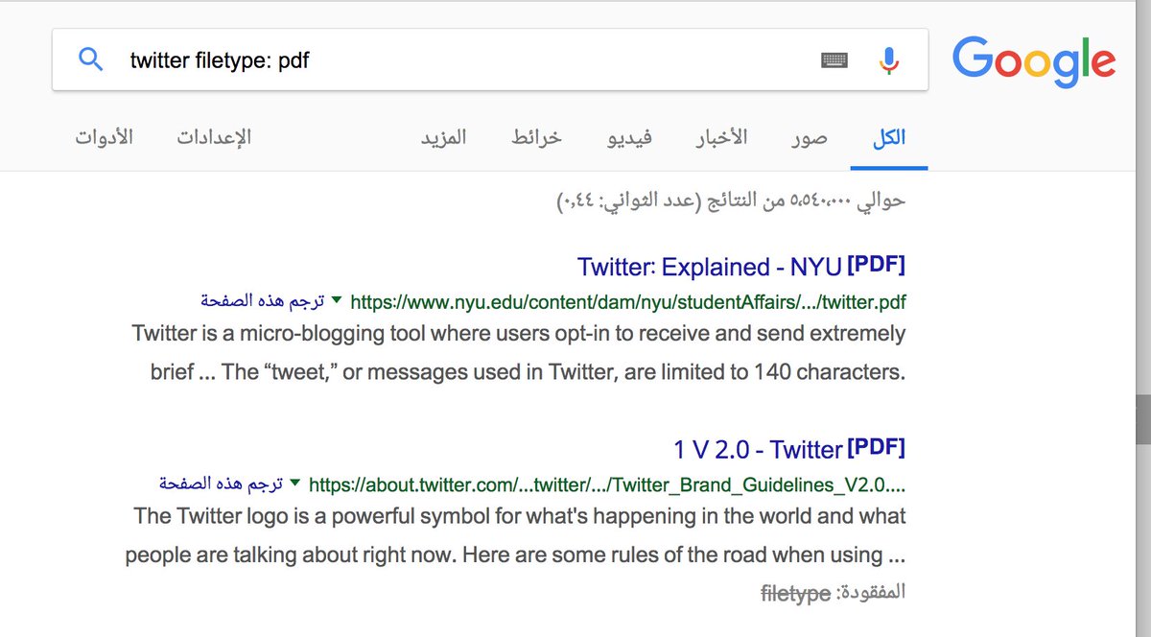
Task: Go to Google homepage via logo
Action: (1034, 62)
